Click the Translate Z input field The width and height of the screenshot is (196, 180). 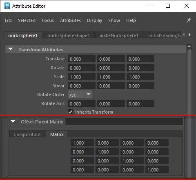click(140, 59)
